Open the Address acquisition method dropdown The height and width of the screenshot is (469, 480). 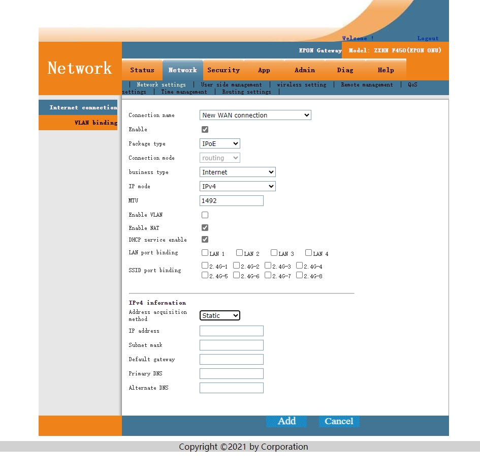tap(219, 316)
